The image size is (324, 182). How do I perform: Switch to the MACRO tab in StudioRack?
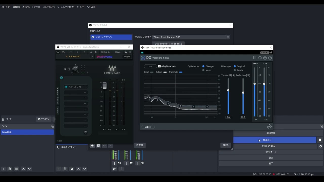click(58, 101)
